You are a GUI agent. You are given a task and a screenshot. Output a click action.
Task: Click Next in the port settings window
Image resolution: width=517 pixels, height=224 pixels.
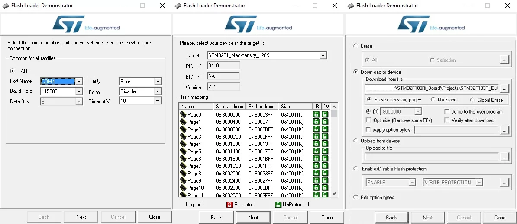81,217
